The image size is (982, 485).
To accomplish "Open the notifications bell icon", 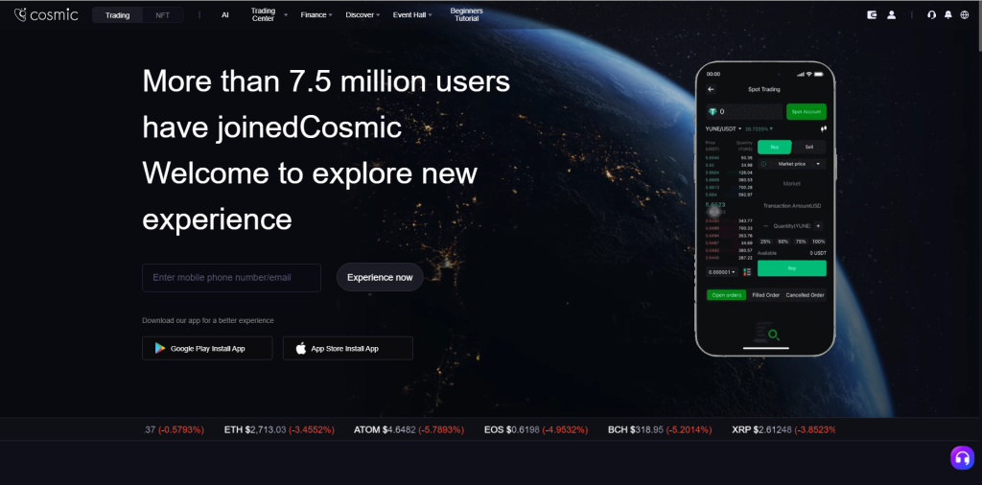I will tap(948, 15).
